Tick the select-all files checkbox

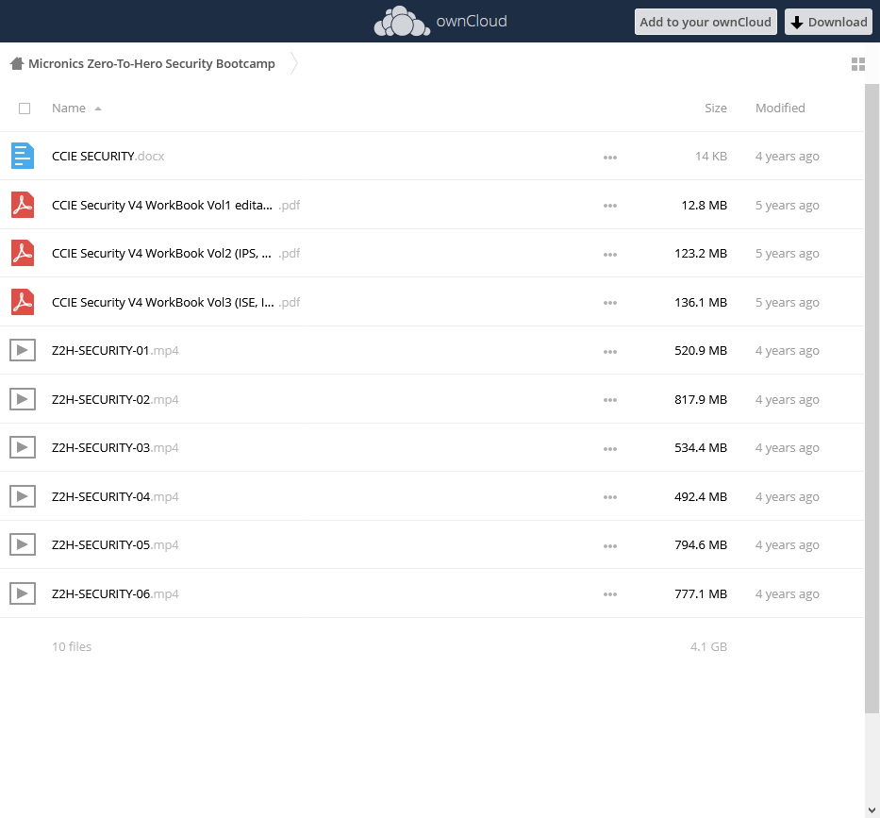pyautogui.click(x=25, y=109)
